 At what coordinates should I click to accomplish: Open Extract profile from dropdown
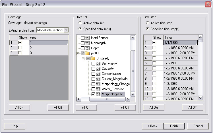(66, 30)
